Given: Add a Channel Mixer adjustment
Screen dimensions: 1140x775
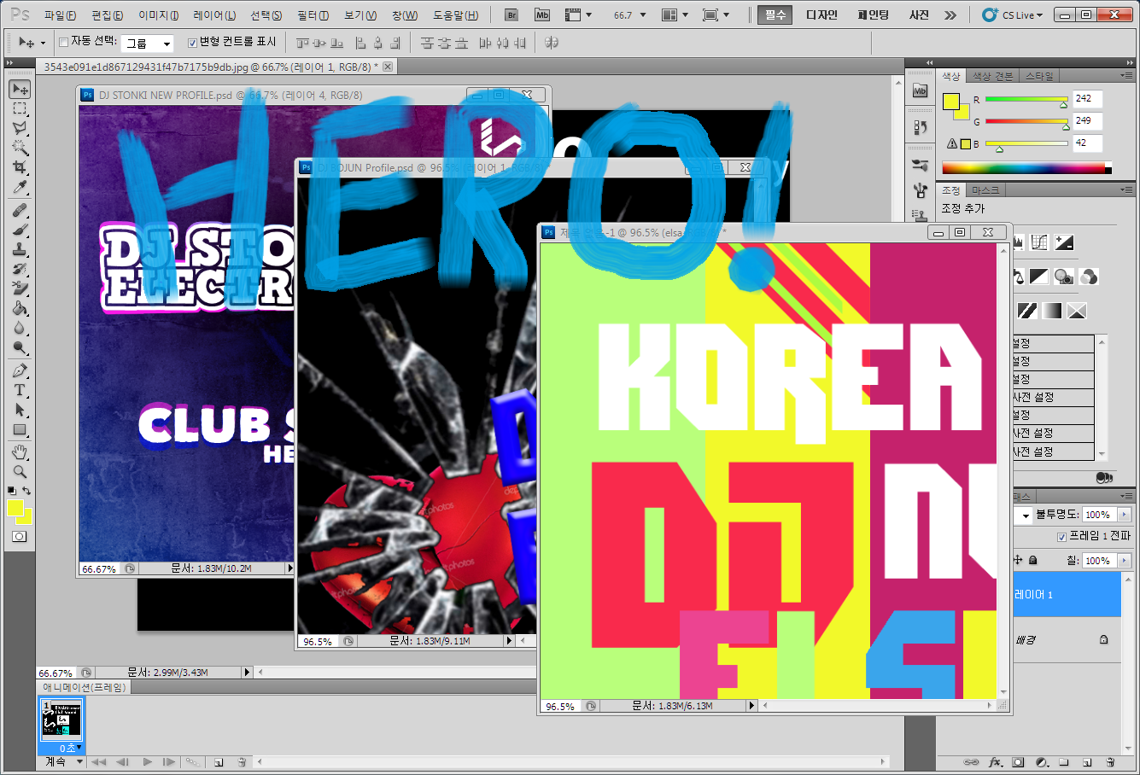Looking at the screenshot, I should point(1089,277).
